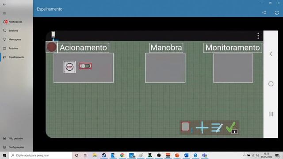
Task: Click the Manobra label
Action: coord(166,48)
